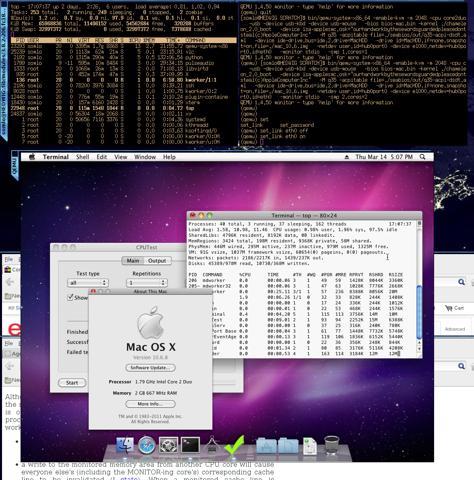The image size is (474, 480).
Task: Click the Processor 1.79 GHz Intel Core 2 Duo text
Action: coord(150,382)
